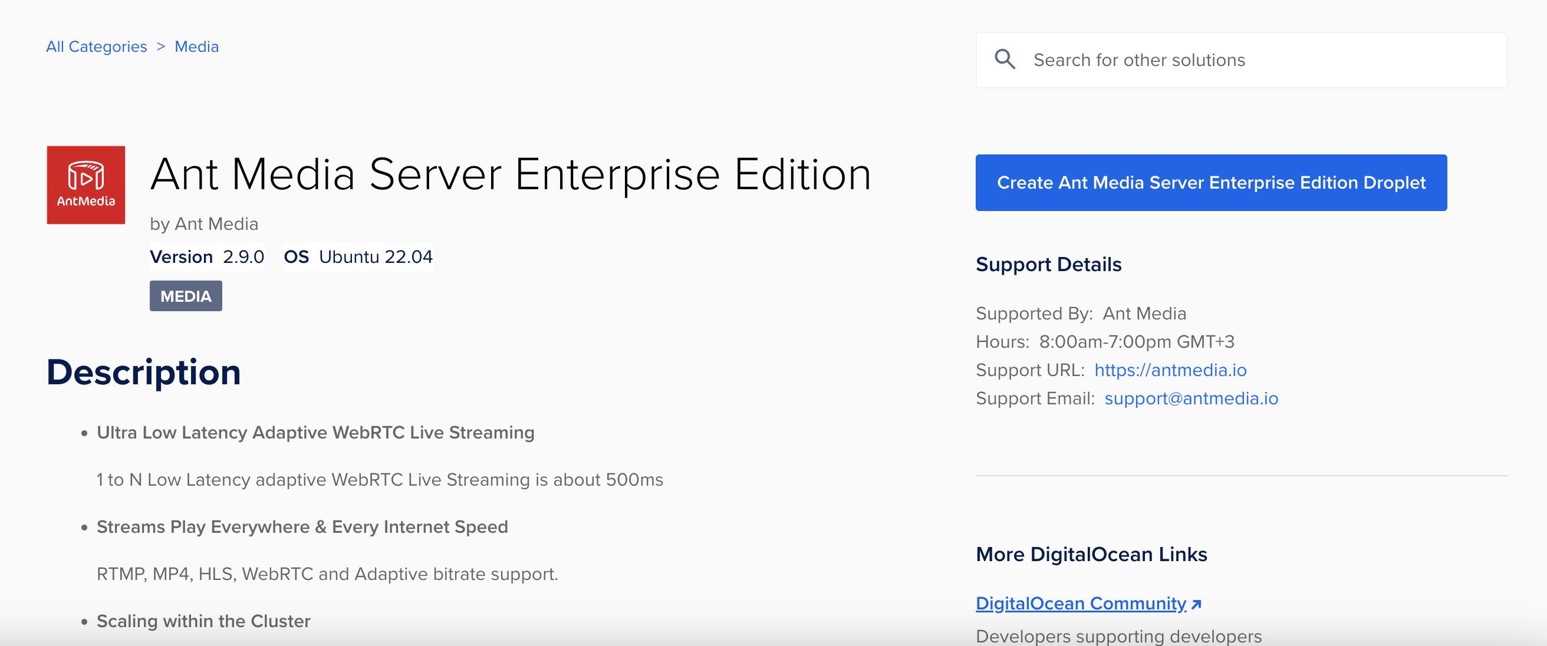
Task: Click the Ant Media Server Enterprise Edition title
Action: 511,174
